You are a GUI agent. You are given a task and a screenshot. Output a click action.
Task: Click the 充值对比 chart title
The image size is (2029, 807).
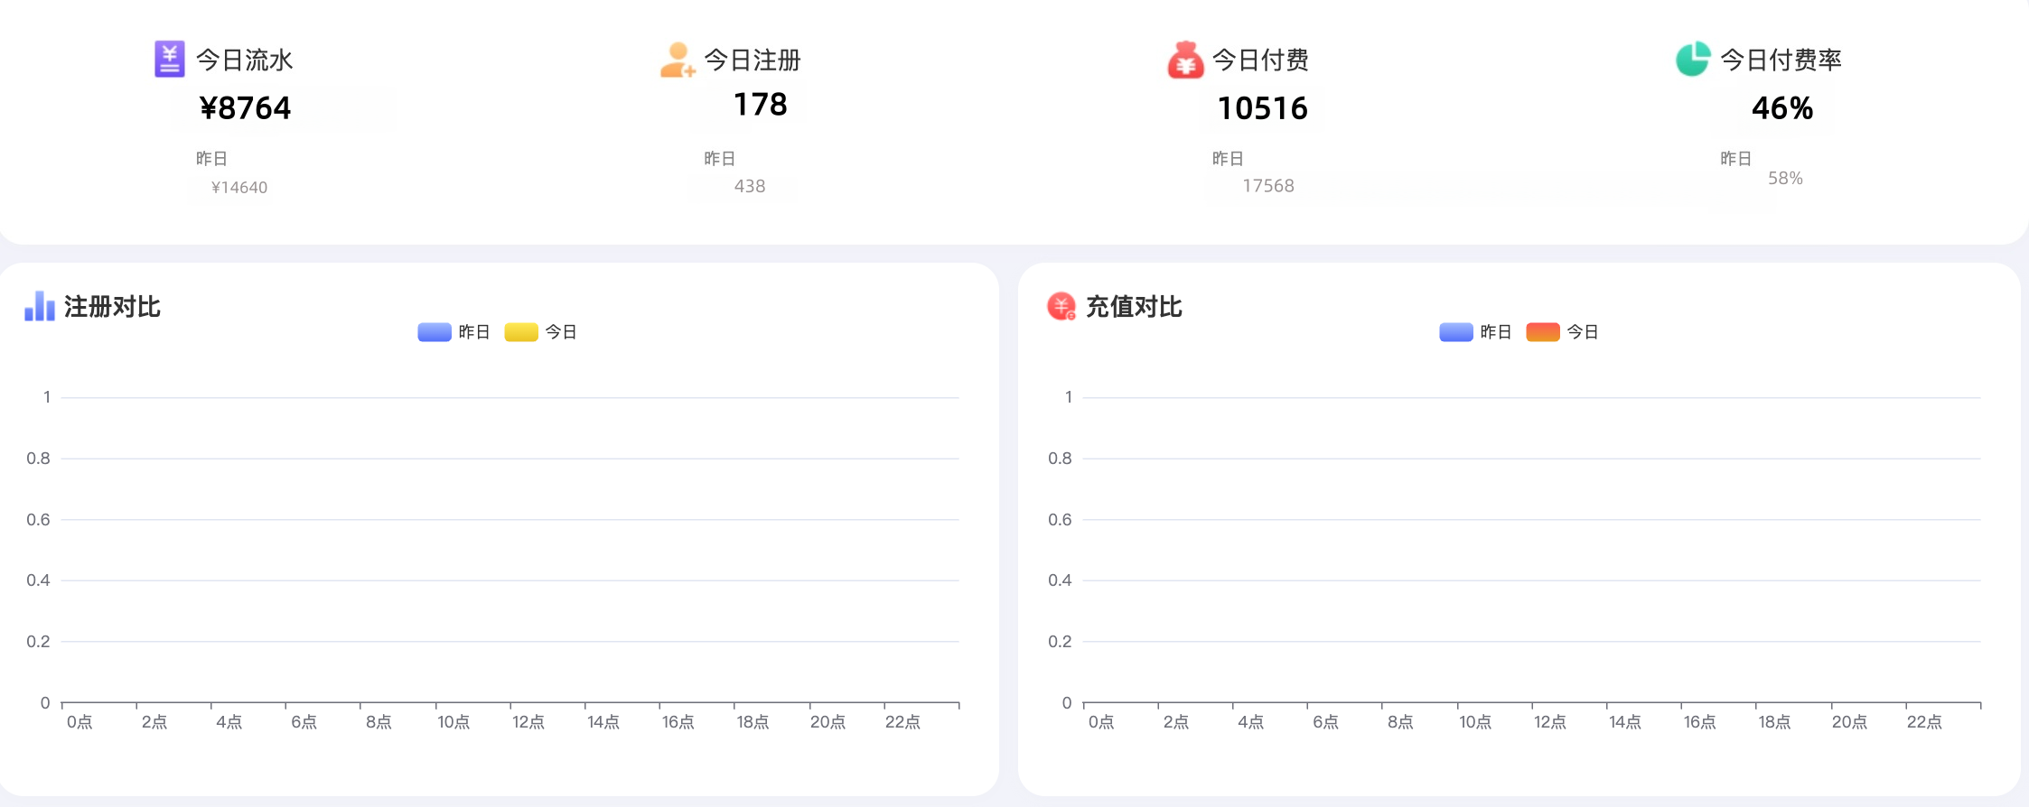tap(1134, 307)
